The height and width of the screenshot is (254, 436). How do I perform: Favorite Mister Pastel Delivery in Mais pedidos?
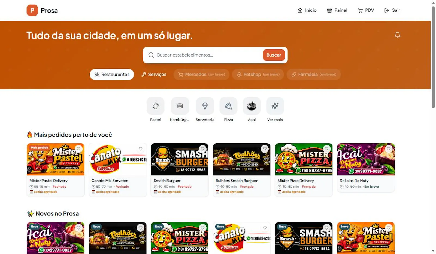[x=78, y=149]
